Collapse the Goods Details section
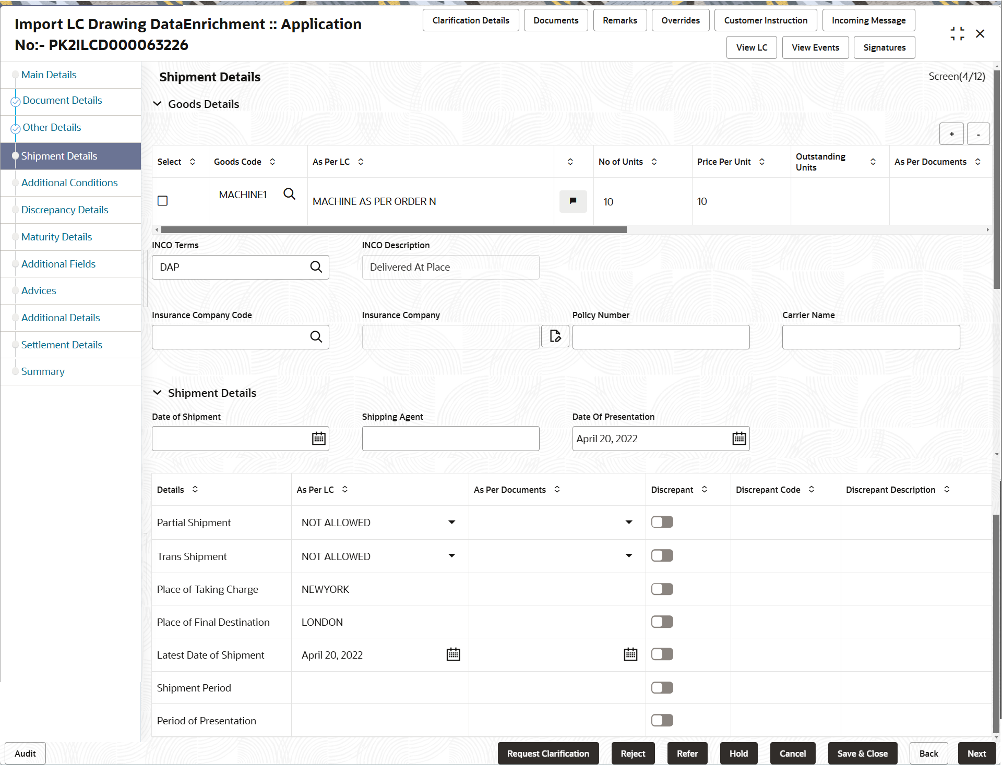 (158, 104)
